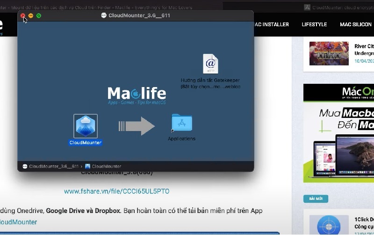Open the River City article title
374x235 pixels.
(364, 50)
